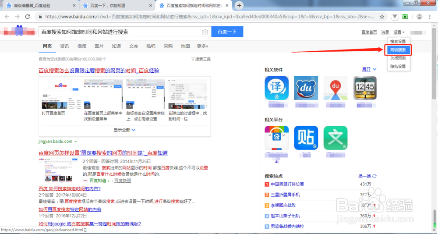The height and width of the screenshot is (234, 438).
Task: Open the V extension icon in the toolbar
Action: click(395, 17)
